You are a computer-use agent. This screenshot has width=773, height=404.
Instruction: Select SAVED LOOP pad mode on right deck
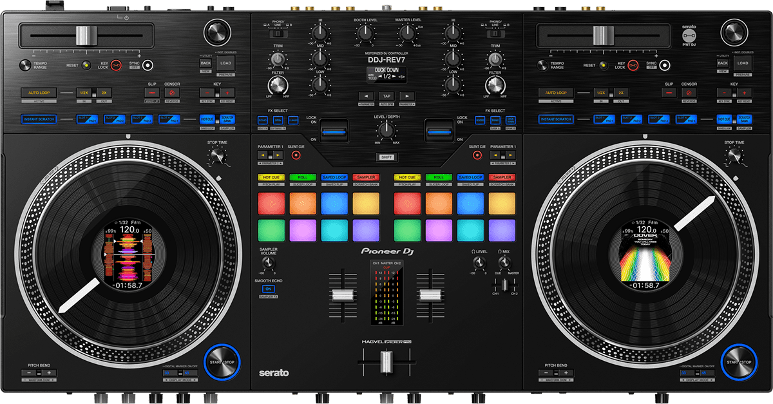[470, 175]
